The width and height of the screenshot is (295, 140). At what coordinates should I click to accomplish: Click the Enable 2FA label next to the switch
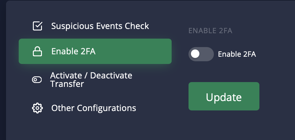tap(237, 54)
